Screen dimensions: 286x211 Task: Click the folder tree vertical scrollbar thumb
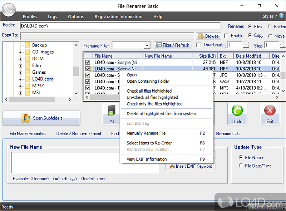tap(76, 71)
